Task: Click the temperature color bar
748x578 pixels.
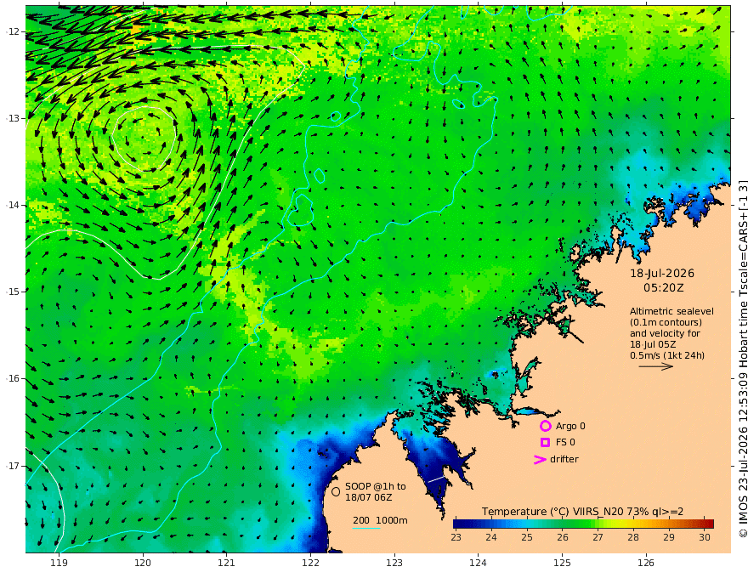Action: (x=583, y=524)
